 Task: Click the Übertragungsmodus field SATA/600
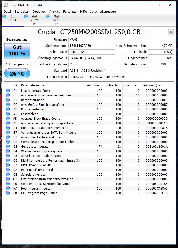[x=92, y=58]
